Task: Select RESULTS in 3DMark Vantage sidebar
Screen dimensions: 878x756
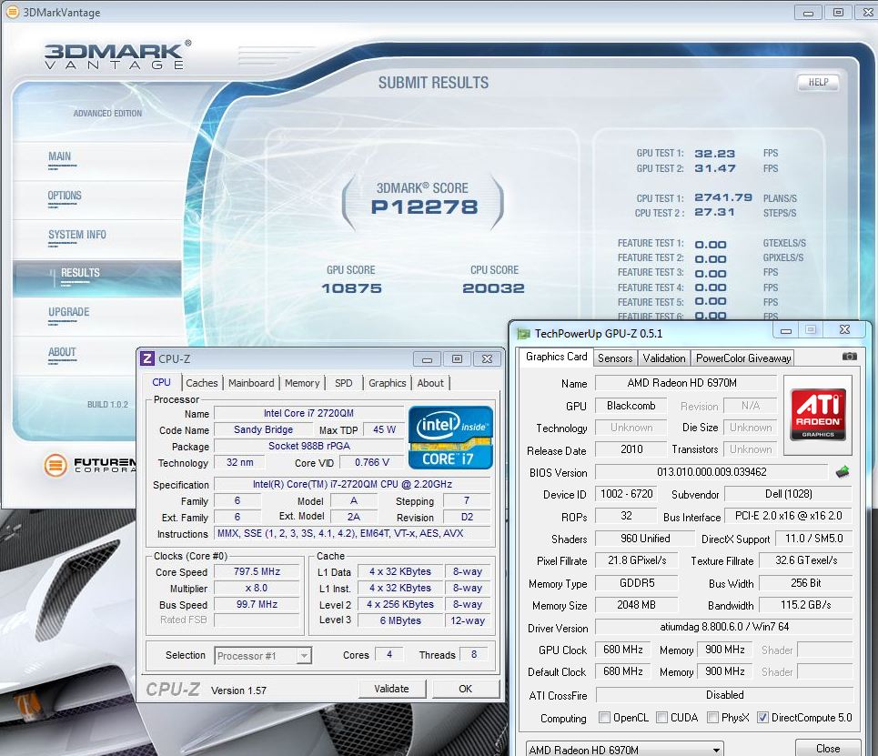Action: coord(96,278)
